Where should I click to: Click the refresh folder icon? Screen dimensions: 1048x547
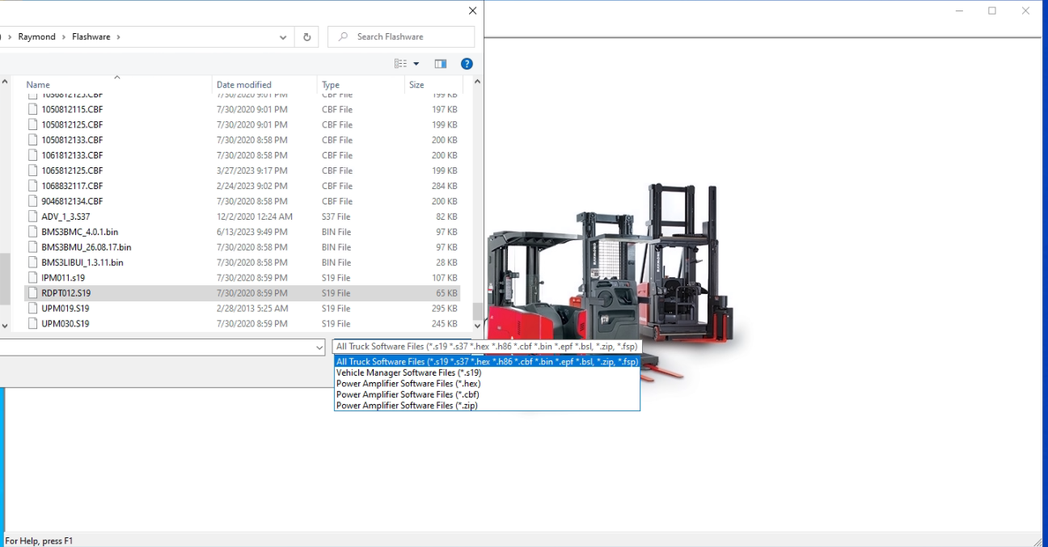click(306, 37)
